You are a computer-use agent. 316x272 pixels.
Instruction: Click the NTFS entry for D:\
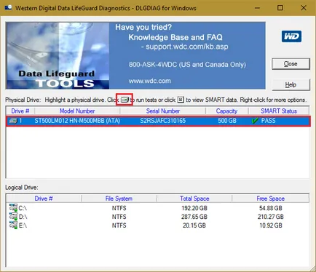click(119, 217)
